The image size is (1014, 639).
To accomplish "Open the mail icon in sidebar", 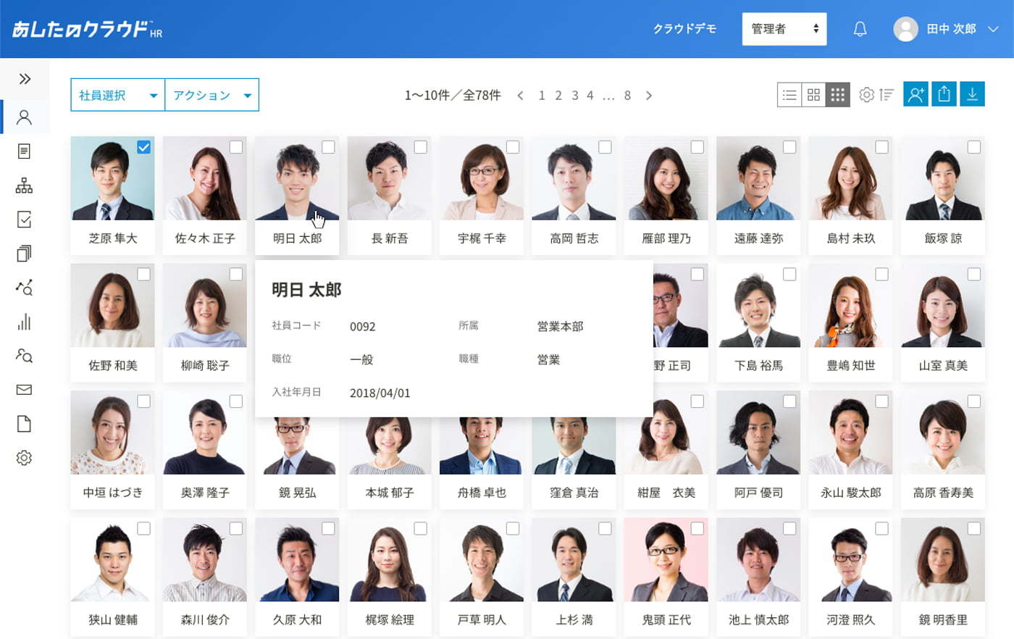I will click(x=24, y=390).
